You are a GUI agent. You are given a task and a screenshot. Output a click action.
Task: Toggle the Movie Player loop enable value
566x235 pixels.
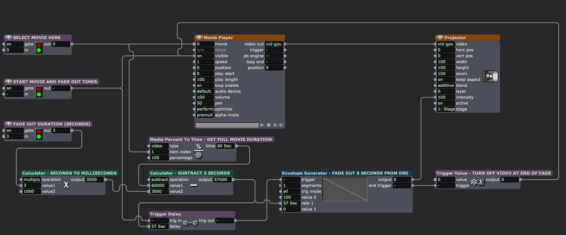205,85
